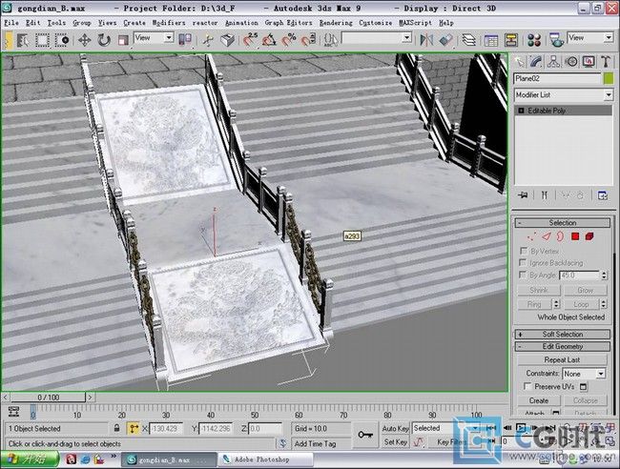The image size is (620, 469).
Task: Open the Layer Manager
Action: point(468,40)
